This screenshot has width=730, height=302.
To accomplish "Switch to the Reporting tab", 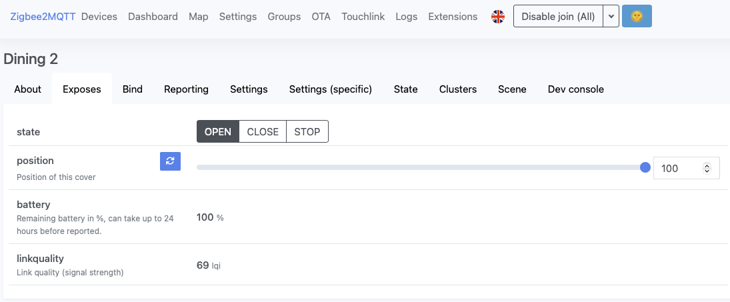I will (x=186, y=89).
